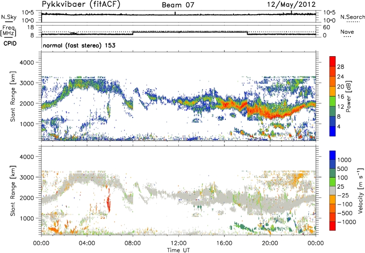
Task: Click the "-25" velocity color bar label
Action: (x=343, y=195)
